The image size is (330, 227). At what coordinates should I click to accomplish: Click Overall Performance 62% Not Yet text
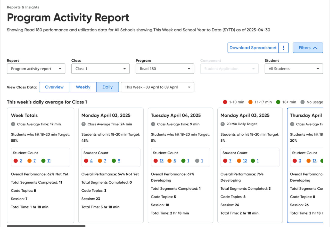[40, 174]
